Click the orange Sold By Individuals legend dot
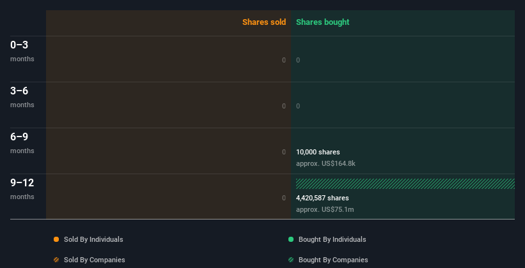Screen dimensions: 525x268 [56, 239]
